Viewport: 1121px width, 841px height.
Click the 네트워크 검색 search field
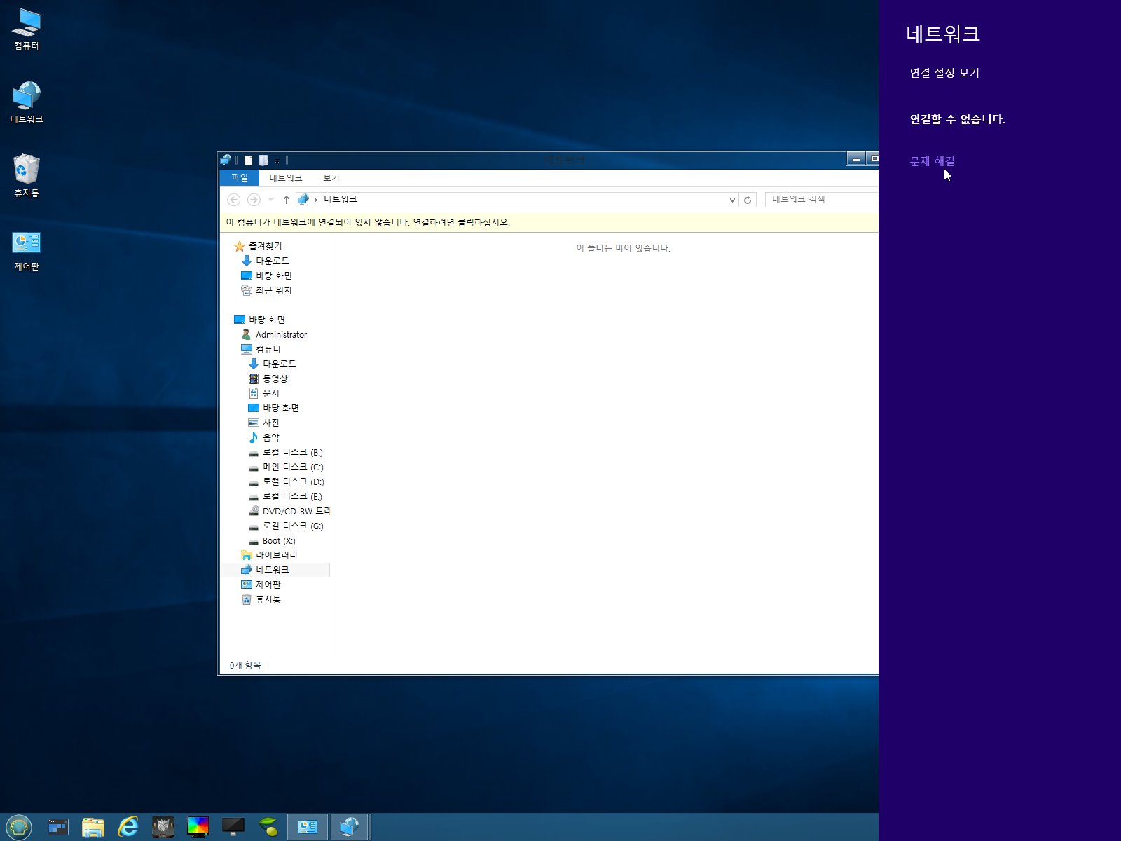click(821, 200)
